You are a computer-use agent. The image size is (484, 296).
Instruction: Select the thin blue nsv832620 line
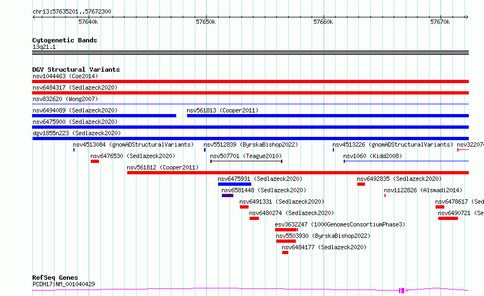pos(250,104)
